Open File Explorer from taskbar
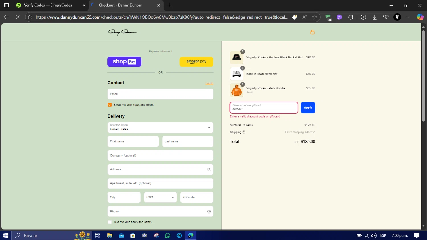This screenshot has width=427, height=240. [x=110, y=235]
